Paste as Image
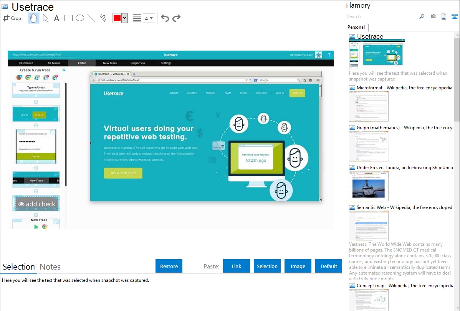Screen dimensions: 460x311 [298, 266]
